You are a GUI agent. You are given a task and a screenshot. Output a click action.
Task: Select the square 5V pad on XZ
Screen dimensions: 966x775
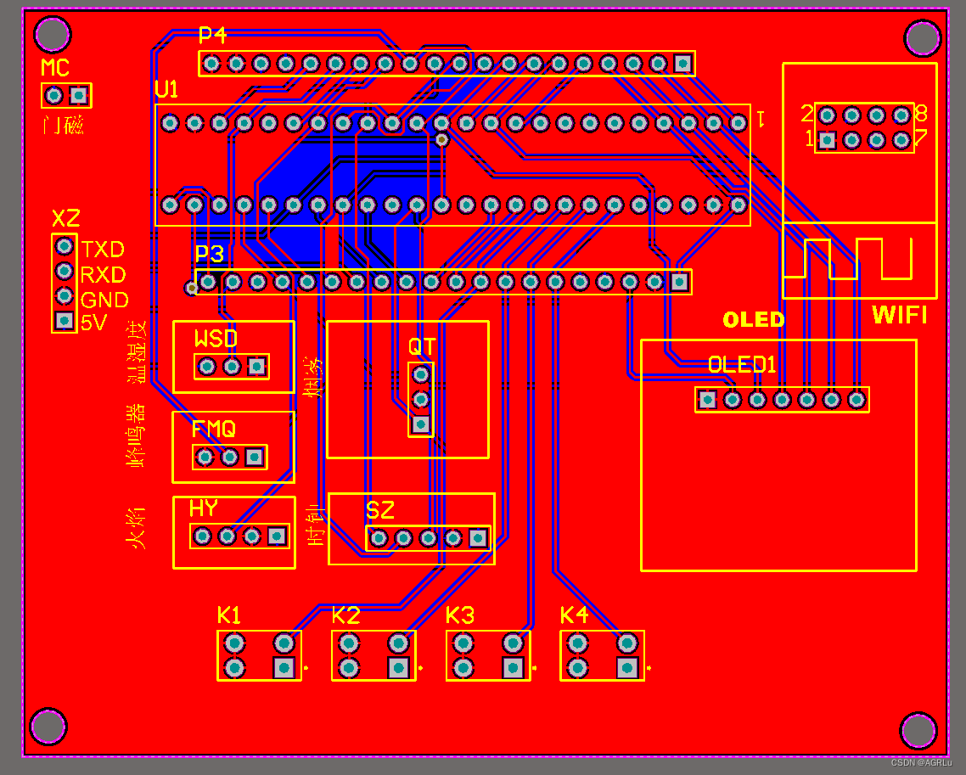[64, 320]
